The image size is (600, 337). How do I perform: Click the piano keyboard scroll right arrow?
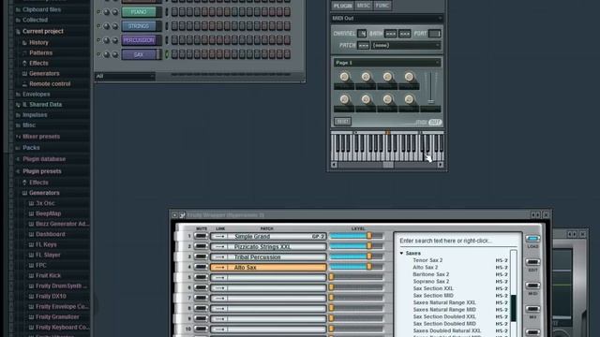pyautogui.click(x=441, y=165)
